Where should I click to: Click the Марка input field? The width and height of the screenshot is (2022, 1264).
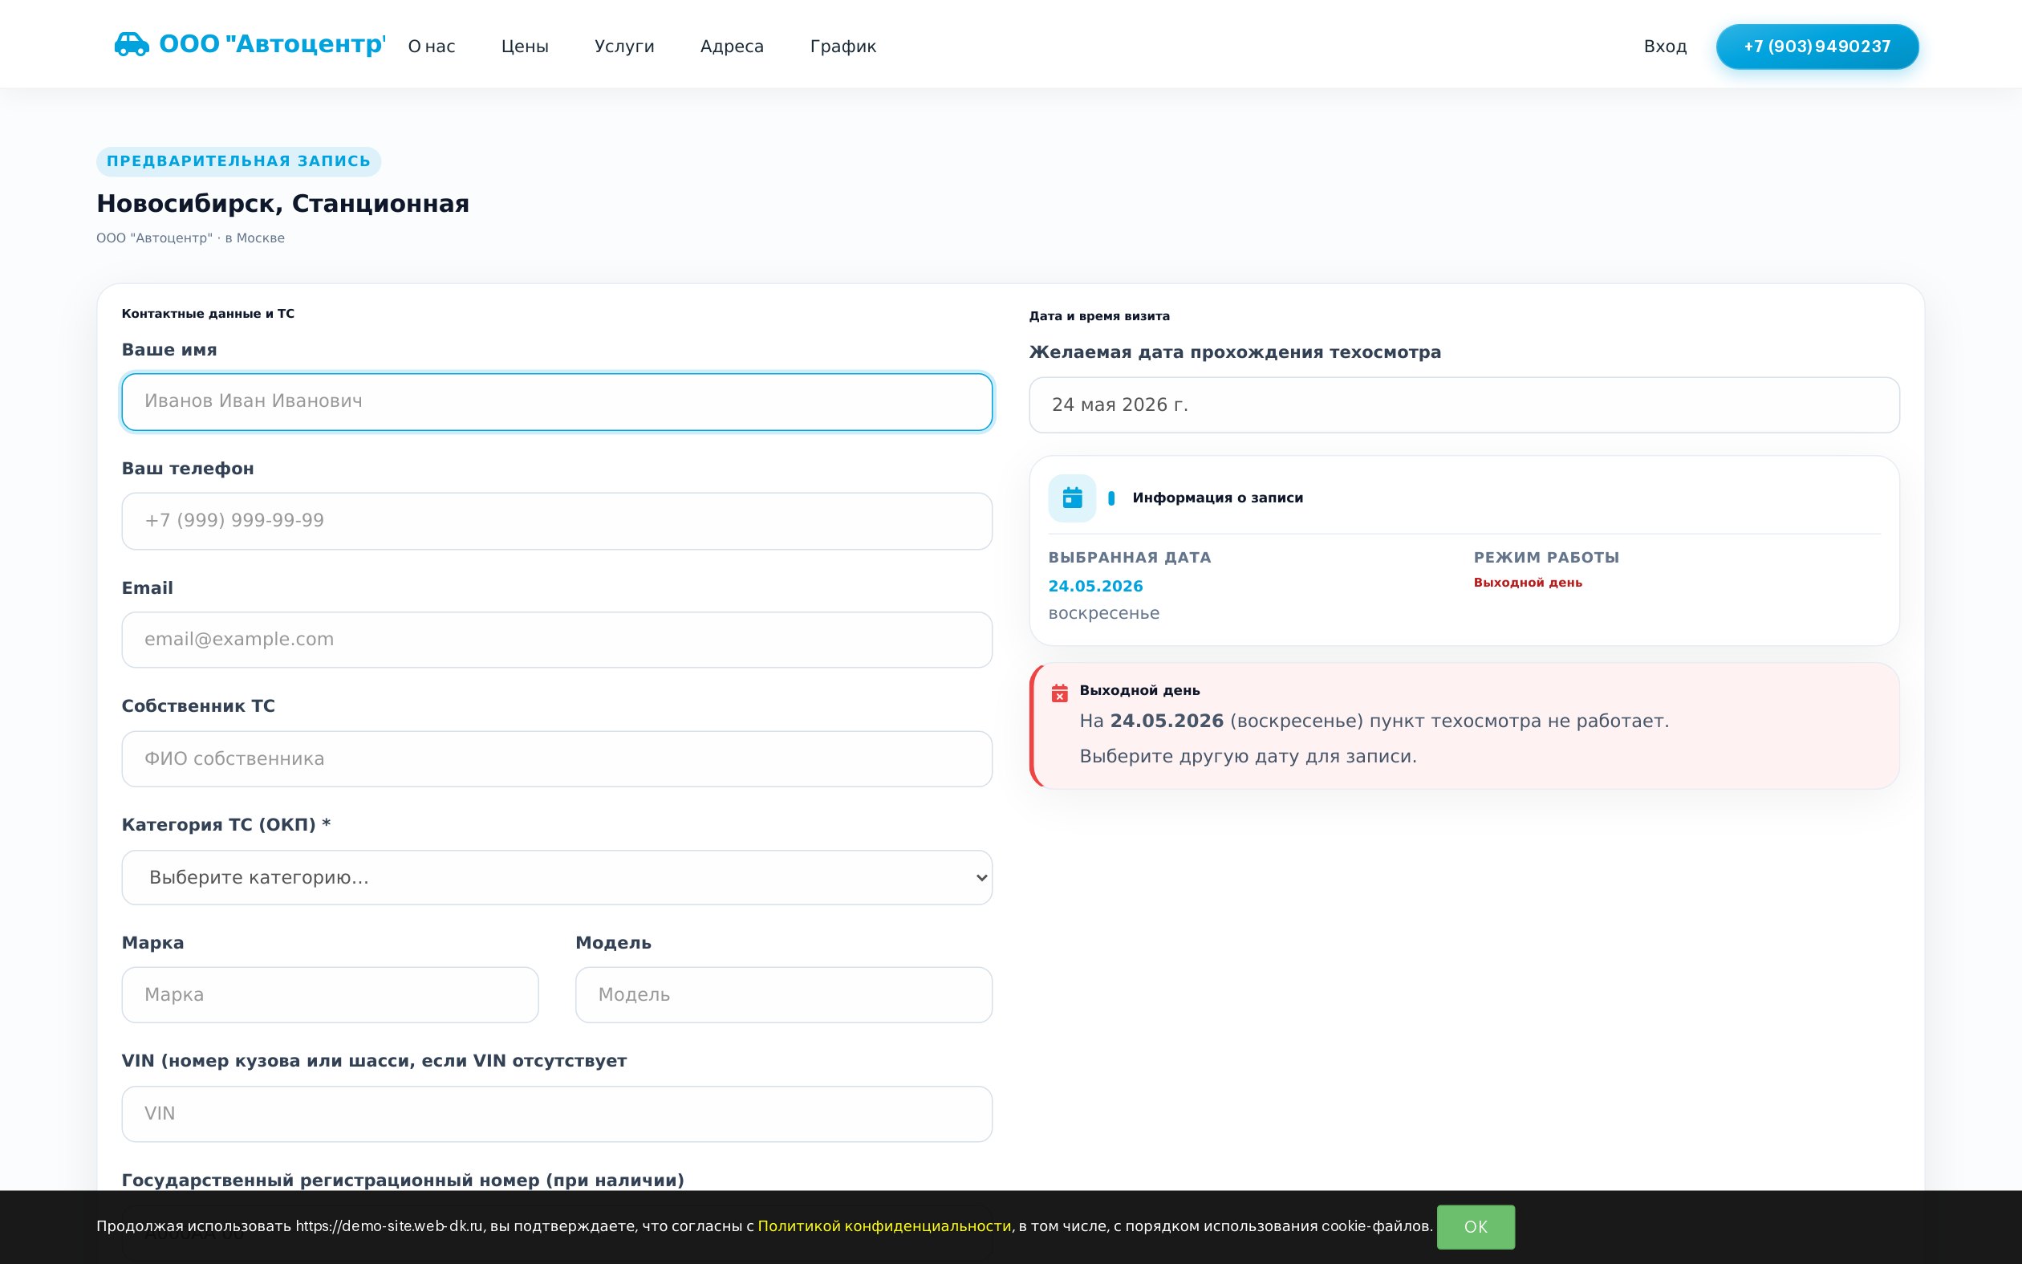tap(330, 995)
